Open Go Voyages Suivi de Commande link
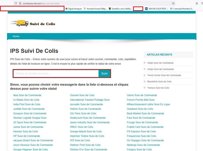Viewport: 203px width, 151px height. (x=145, y=140)
